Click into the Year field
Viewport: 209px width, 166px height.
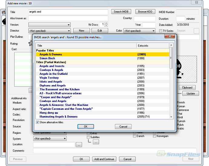coord(149,25)
